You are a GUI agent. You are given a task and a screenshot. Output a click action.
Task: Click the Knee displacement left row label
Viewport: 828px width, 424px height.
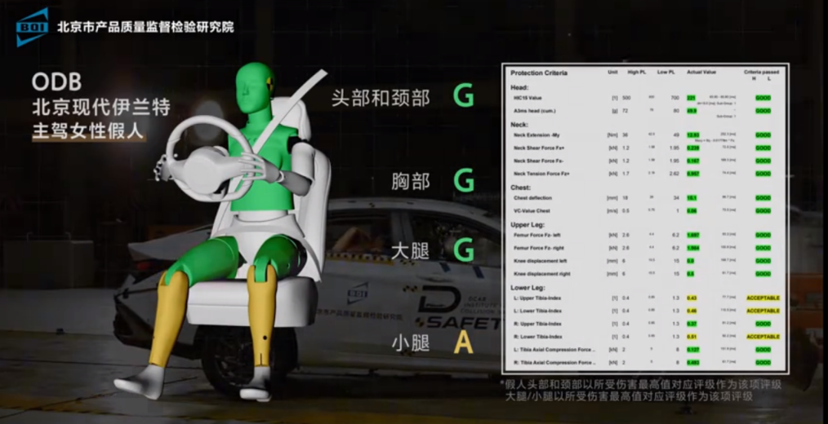tap(539, 261)
